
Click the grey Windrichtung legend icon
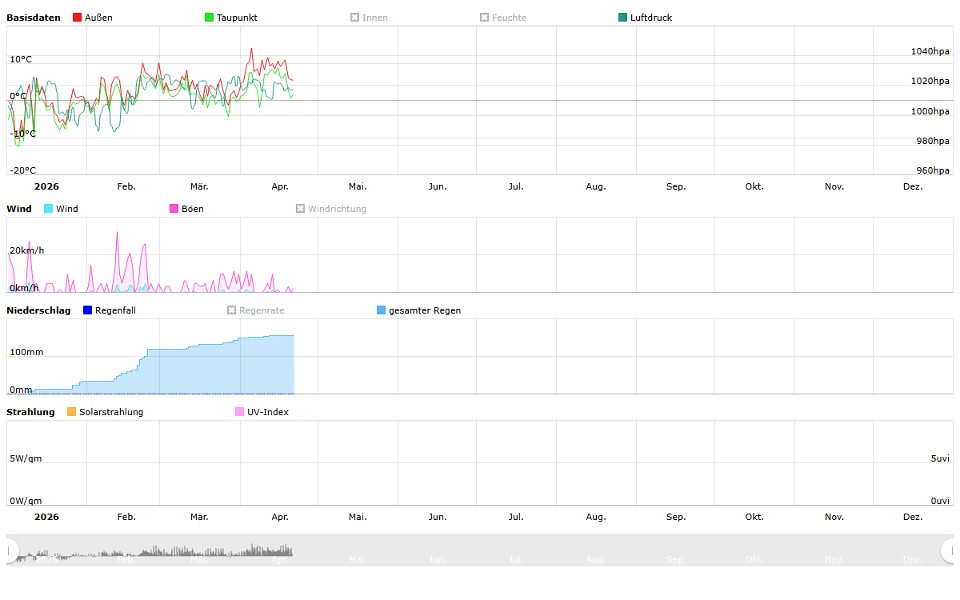(301, 209)
